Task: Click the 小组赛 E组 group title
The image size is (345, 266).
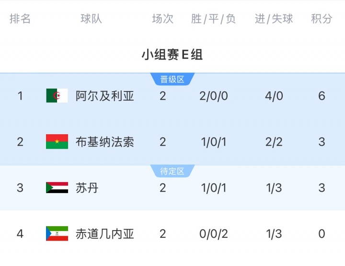Action: click(x=172, y=55)
